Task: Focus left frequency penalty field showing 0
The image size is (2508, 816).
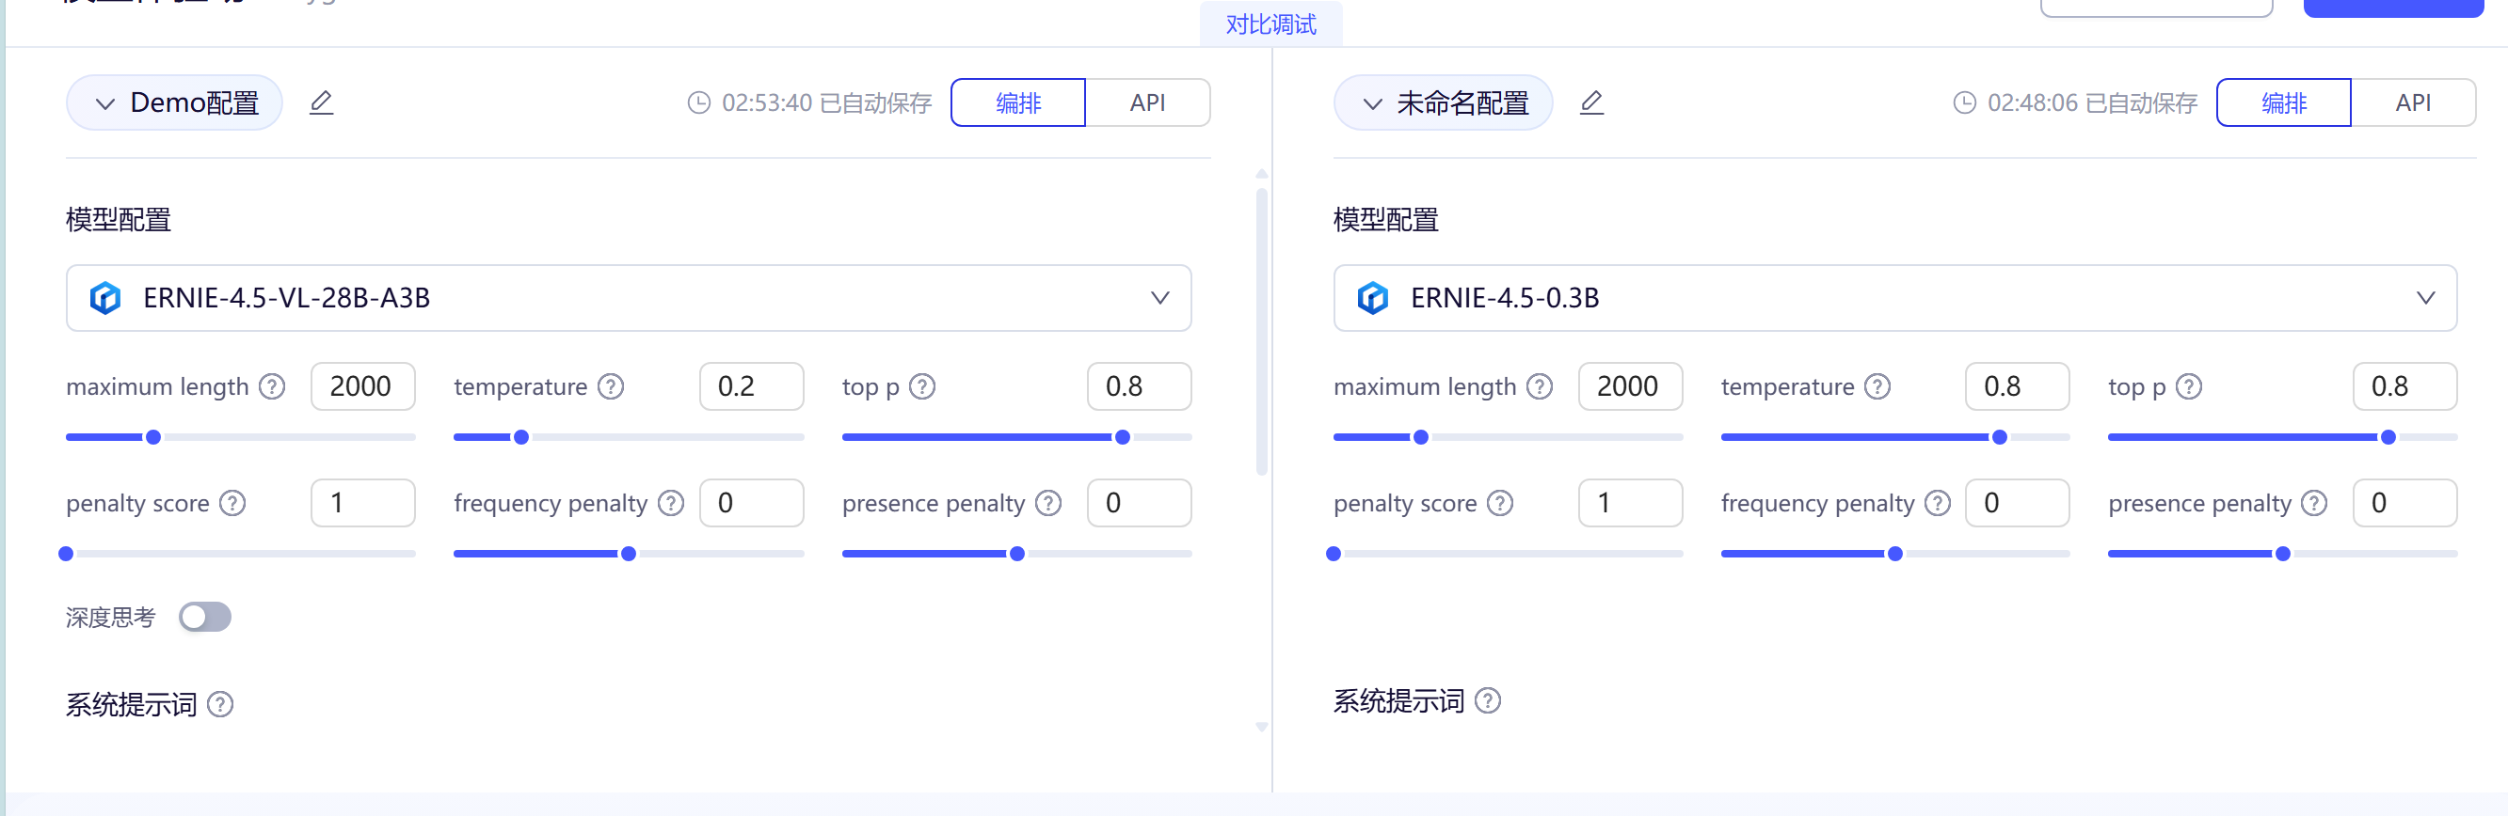Action: click(752, 504)
